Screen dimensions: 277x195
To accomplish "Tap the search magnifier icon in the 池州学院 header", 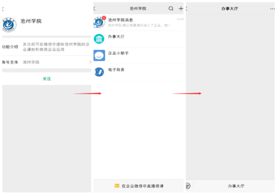I will (171, 8).
